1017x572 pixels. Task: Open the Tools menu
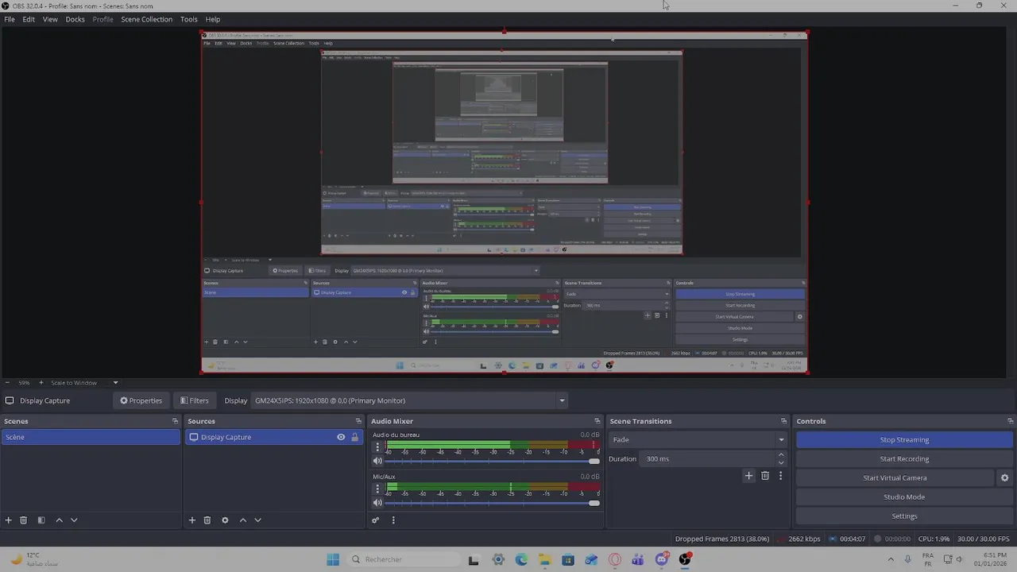coord(188,19)
